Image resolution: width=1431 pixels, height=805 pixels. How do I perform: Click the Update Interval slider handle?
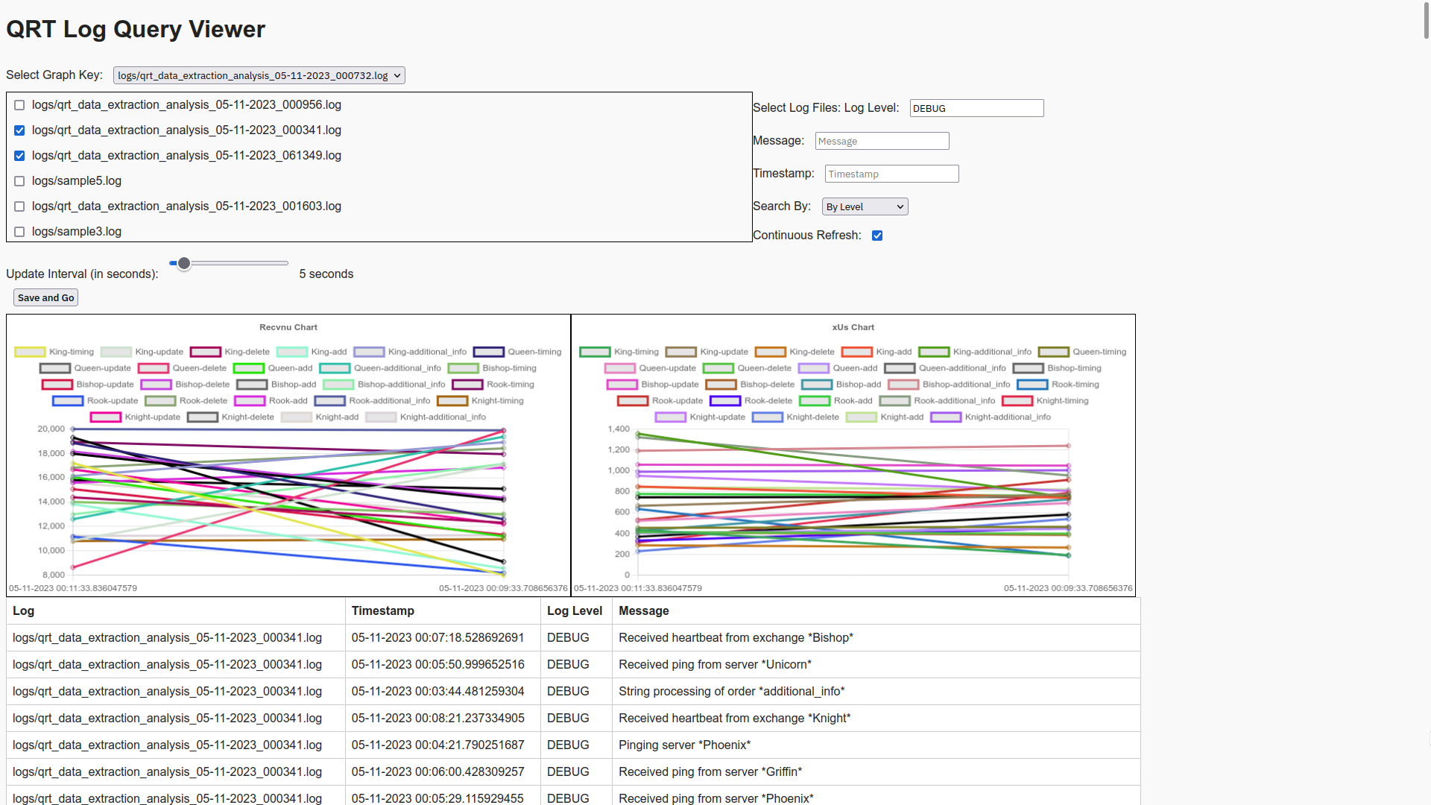184,263
